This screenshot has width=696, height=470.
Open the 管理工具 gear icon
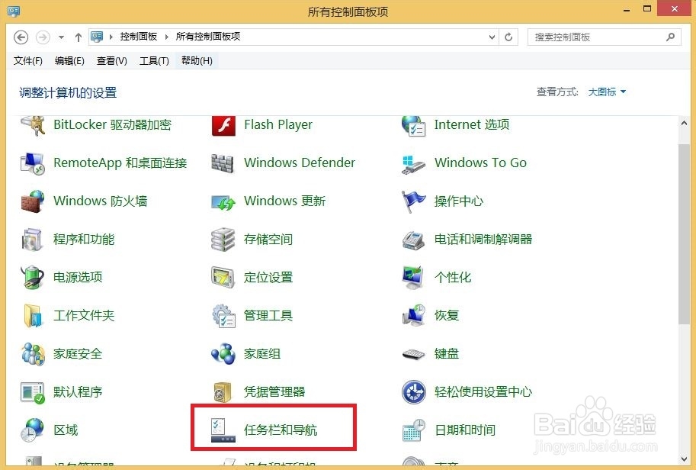click(223, 316)
